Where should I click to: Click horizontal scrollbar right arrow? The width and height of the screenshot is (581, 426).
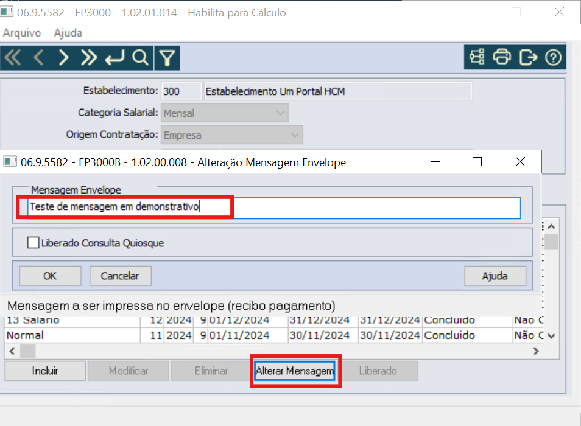pos(536,351)
